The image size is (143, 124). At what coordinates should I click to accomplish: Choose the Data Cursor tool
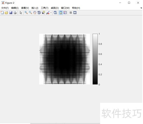tap(43, 13)
